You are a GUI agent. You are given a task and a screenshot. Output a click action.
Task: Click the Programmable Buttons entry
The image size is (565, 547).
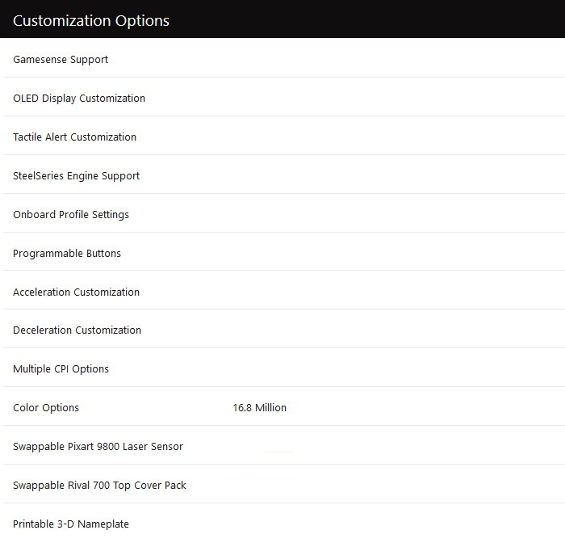(67, 253)
